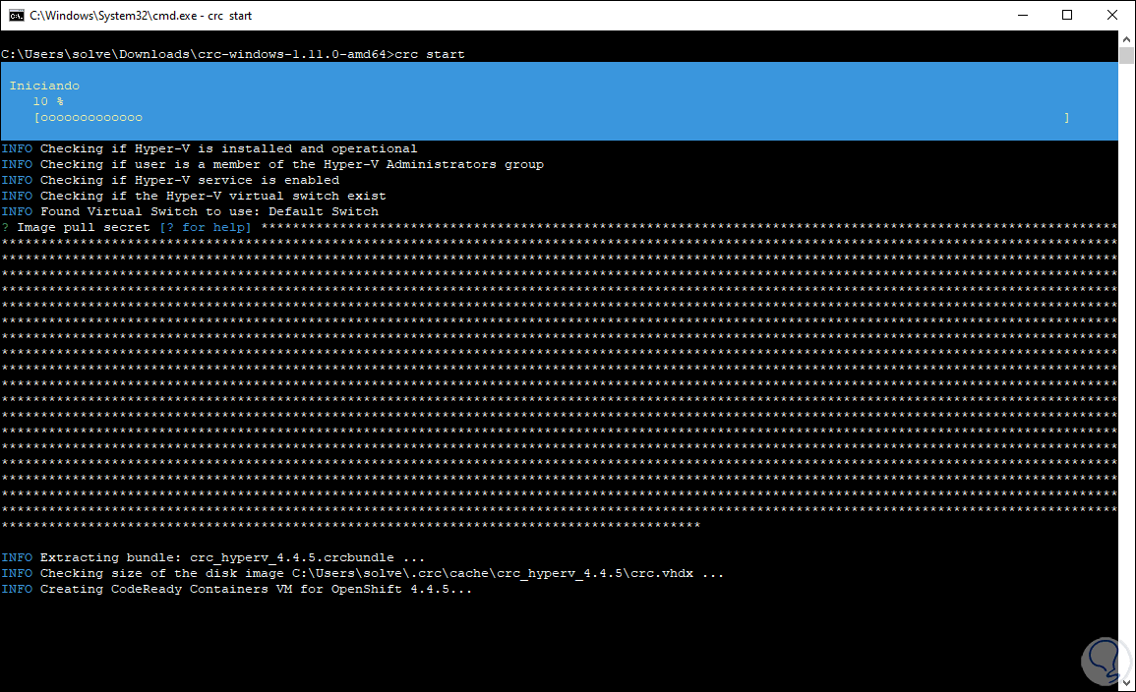The height and width of the screenshot is (692, 1136).
Task: Click the scrollbar down arrow
Action: (x=1126, y=682)
